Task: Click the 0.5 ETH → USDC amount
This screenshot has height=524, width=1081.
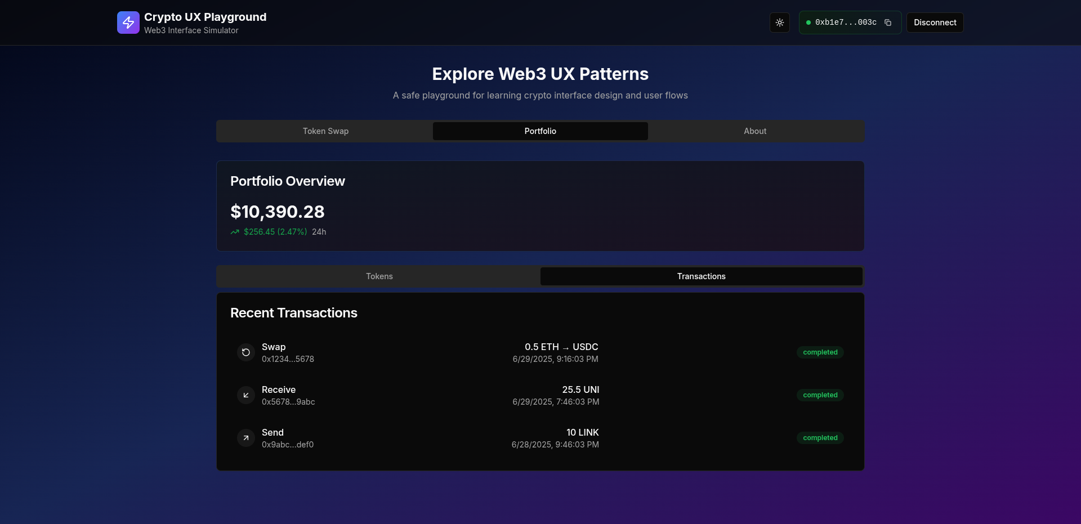Action: point(561,347)
